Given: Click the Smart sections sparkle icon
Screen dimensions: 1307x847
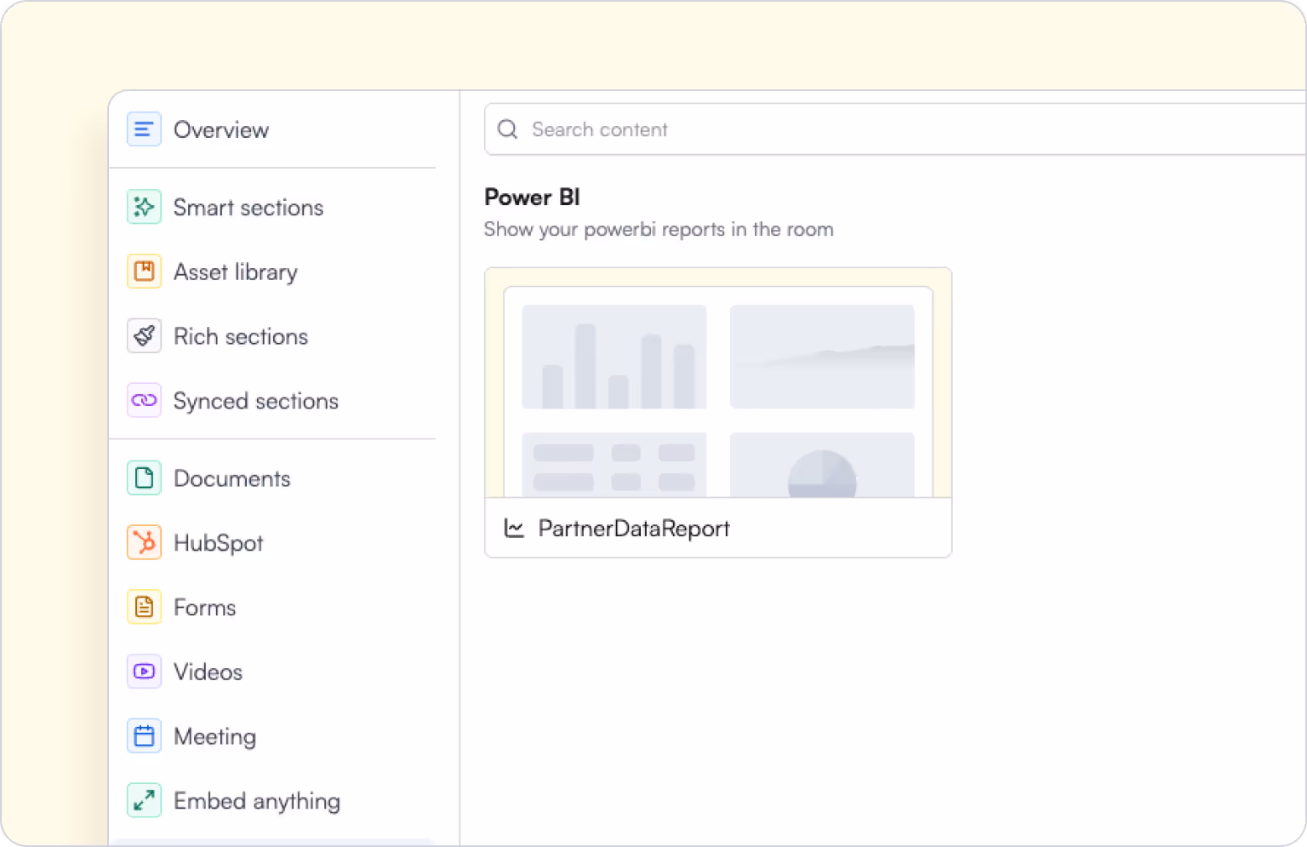Looking at the screenshot, I should (144, 207).
